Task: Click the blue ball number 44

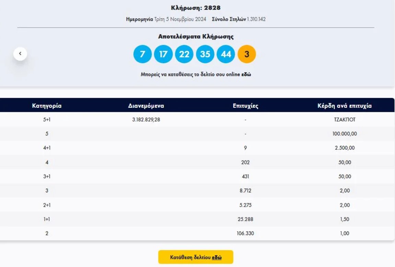Action: [x=226, y=54]
